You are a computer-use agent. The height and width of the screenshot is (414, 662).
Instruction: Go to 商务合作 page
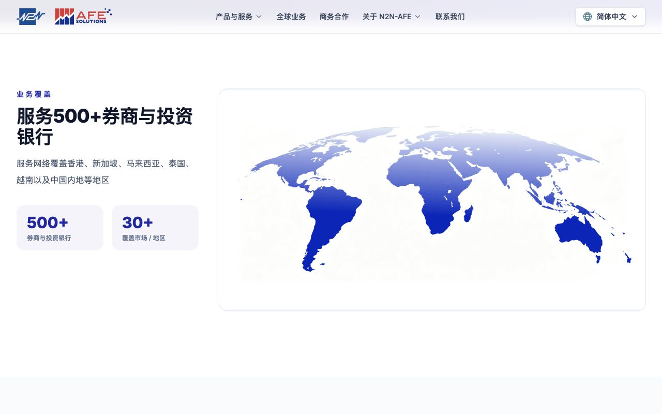coord(334,17)
